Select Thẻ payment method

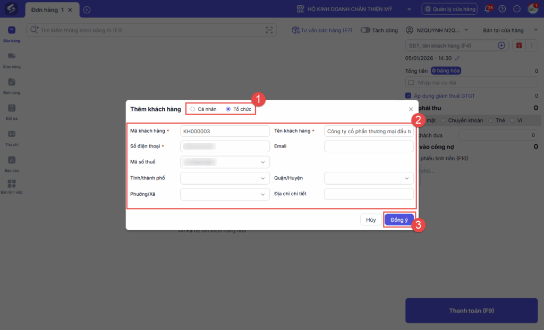(x=497, y=120)
